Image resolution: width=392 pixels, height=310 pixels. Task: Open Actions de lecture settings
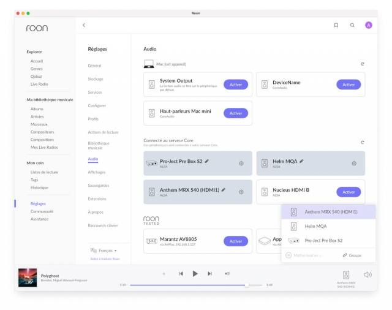tap(103, 132)
